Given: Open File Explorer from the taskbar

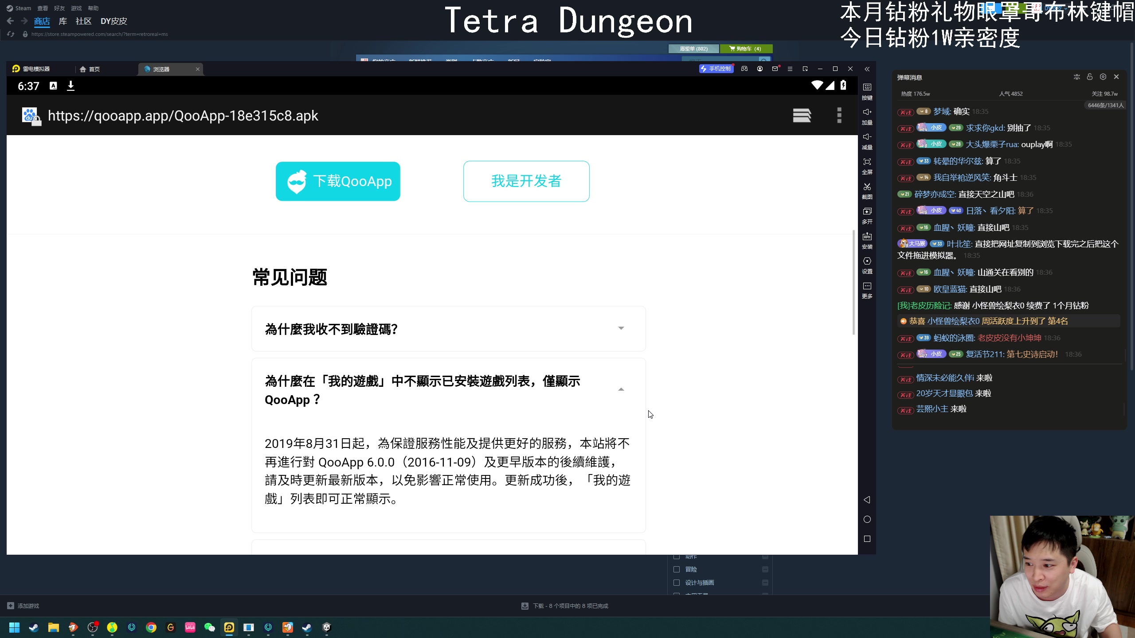Looking at the screenshot, I should tap(53, 627).
